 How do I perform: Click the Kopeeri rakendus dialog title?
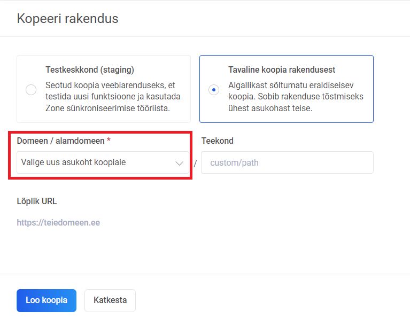pyautogui.click(x=68, y=19)
